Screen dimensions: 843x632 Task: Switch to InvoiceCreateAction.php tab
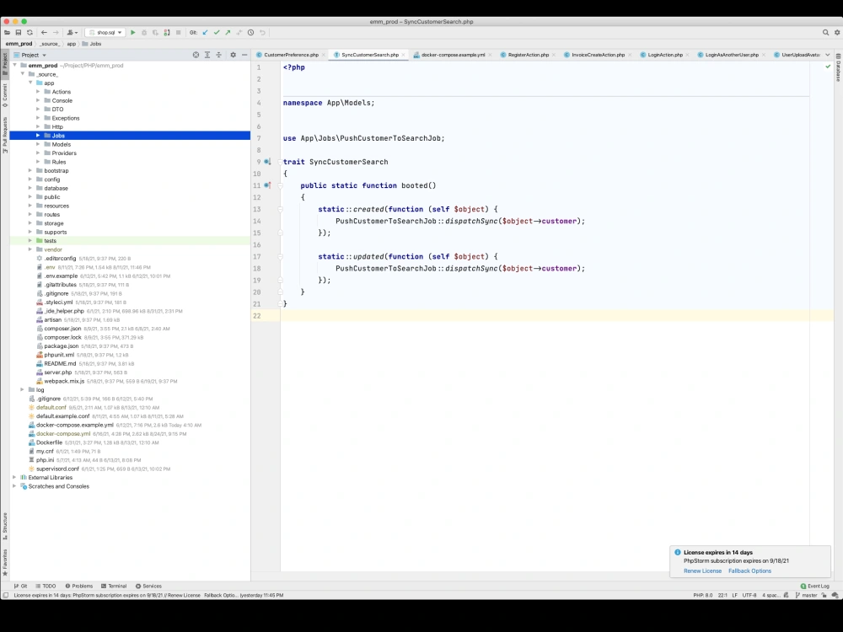pyautogui.click(x=598, y=55)
